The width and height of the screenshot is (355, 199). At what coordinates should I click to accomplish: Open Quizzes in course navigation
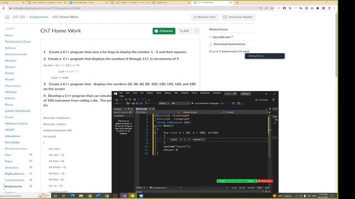coord(10,67)
